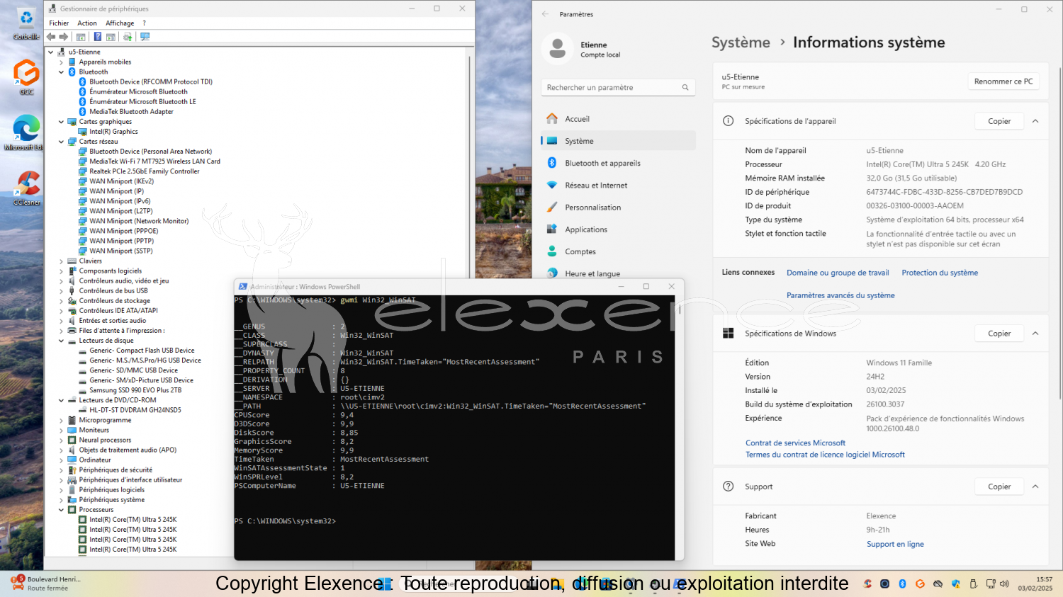Click the OneDrive cloud tray icon

[x=938, y=584]
